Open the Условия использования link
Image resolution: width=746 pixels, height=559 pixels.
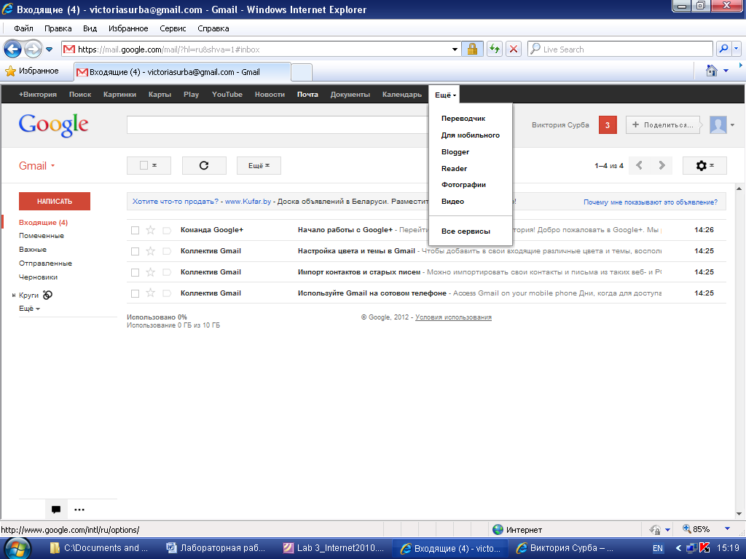453,317
